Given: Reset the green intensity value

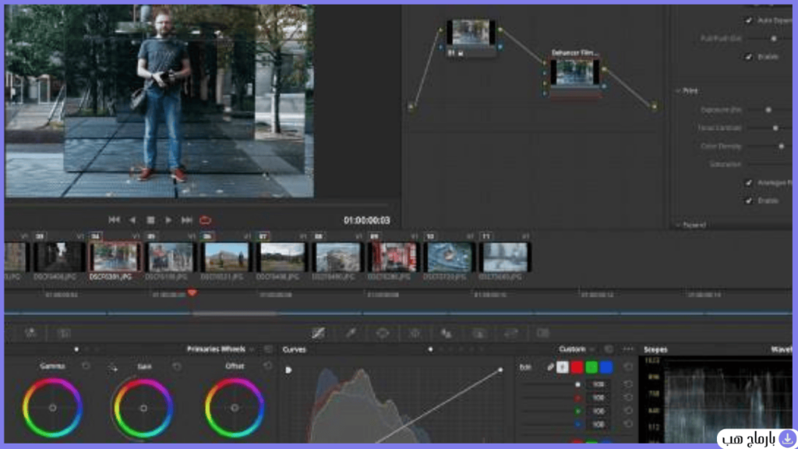Looking at the screenshot, I should 628,411.
